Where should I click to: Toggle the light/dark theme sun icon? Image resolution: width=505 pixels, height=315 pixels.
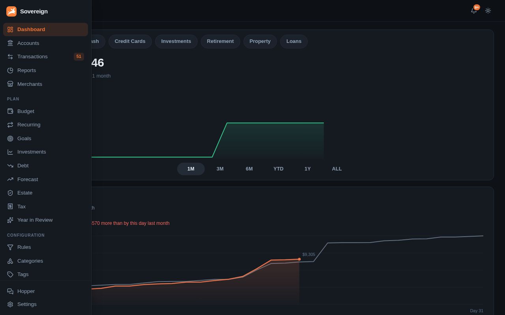pyautogui.click(x=488, y=11)
